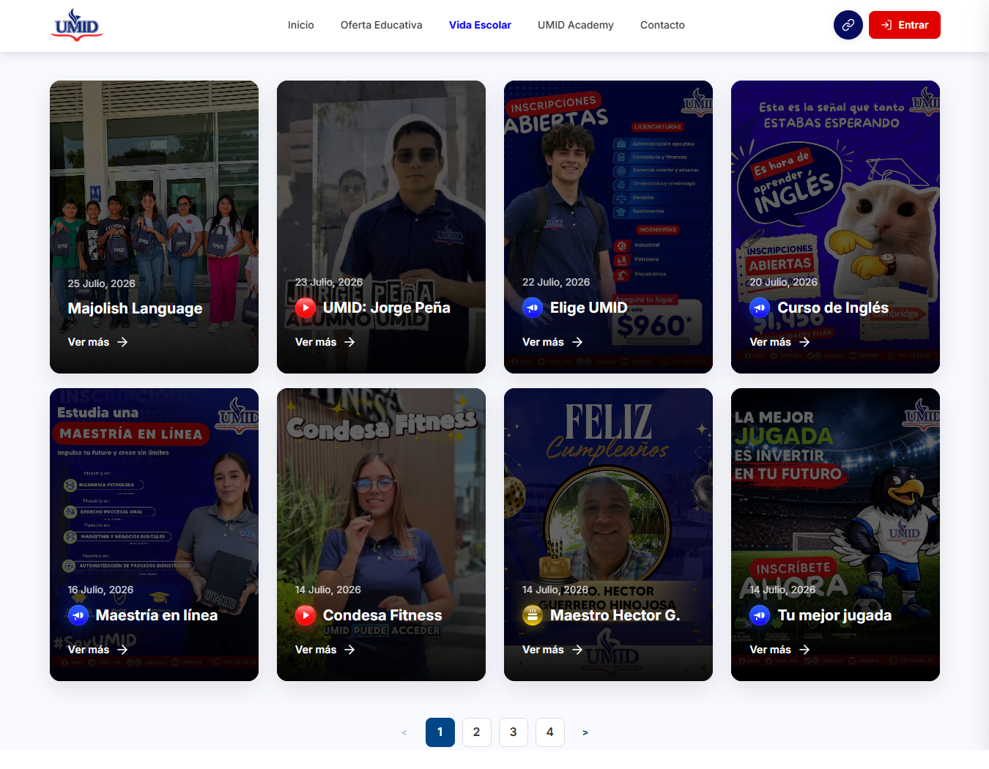Click the date 25 Julio, 2026
This screenshot has height=769, width=989.
102,283
